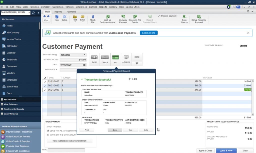This screenshot has width=256, height=153.
Task: Click the Scan Checks icon
Action: tap(184, 19)
